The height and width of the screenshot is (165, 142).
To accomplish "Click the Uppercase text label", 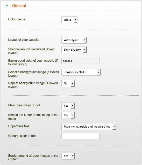I will [x=19, y=126].
